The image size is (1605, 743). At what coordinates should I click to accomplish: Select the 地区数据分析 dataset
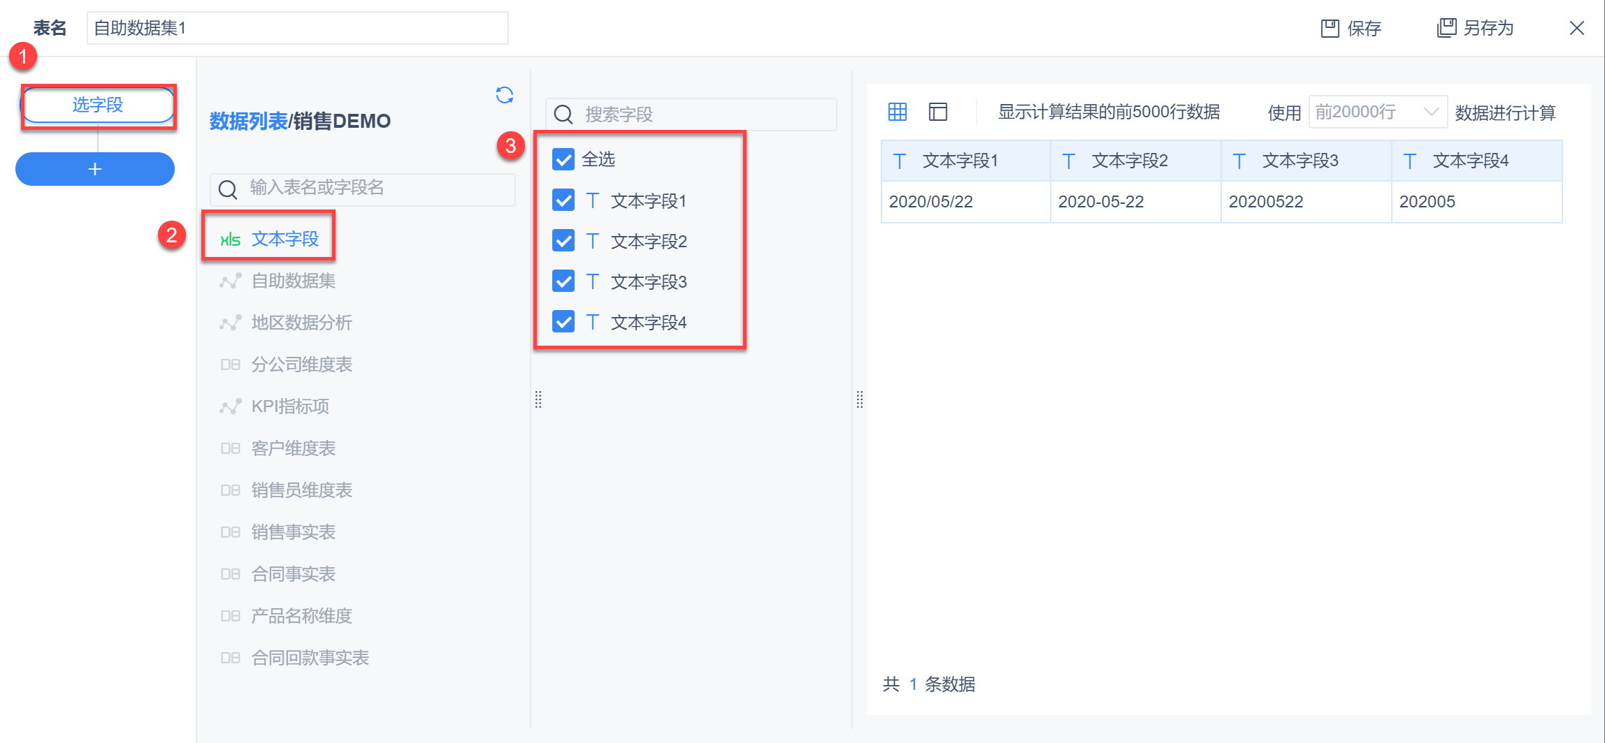tap(301, 323)
